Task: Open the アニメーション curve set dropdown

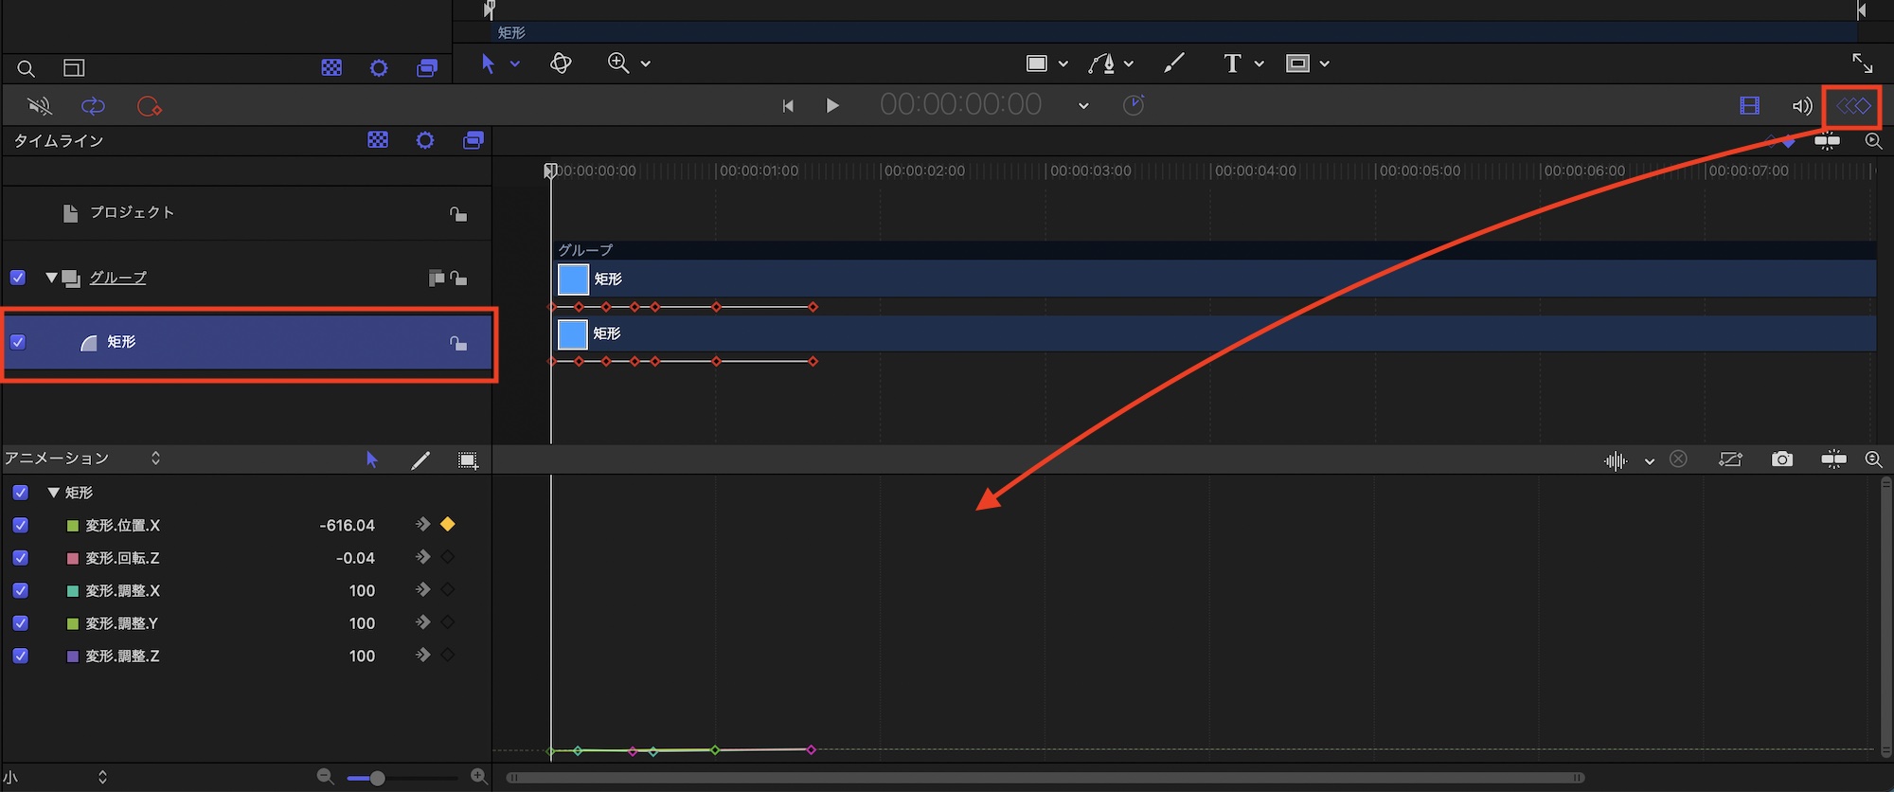Action: pyautogui.click(x=155, y=459)
